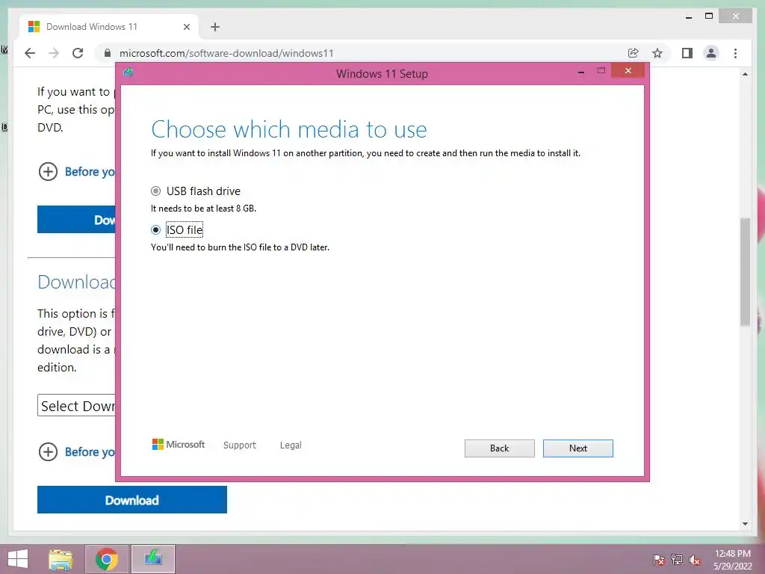Open Action Center flag in system tray
Image resolution: width=765 pixels, height=574 pixels.
pyautogui.click(x=659, y=560)
